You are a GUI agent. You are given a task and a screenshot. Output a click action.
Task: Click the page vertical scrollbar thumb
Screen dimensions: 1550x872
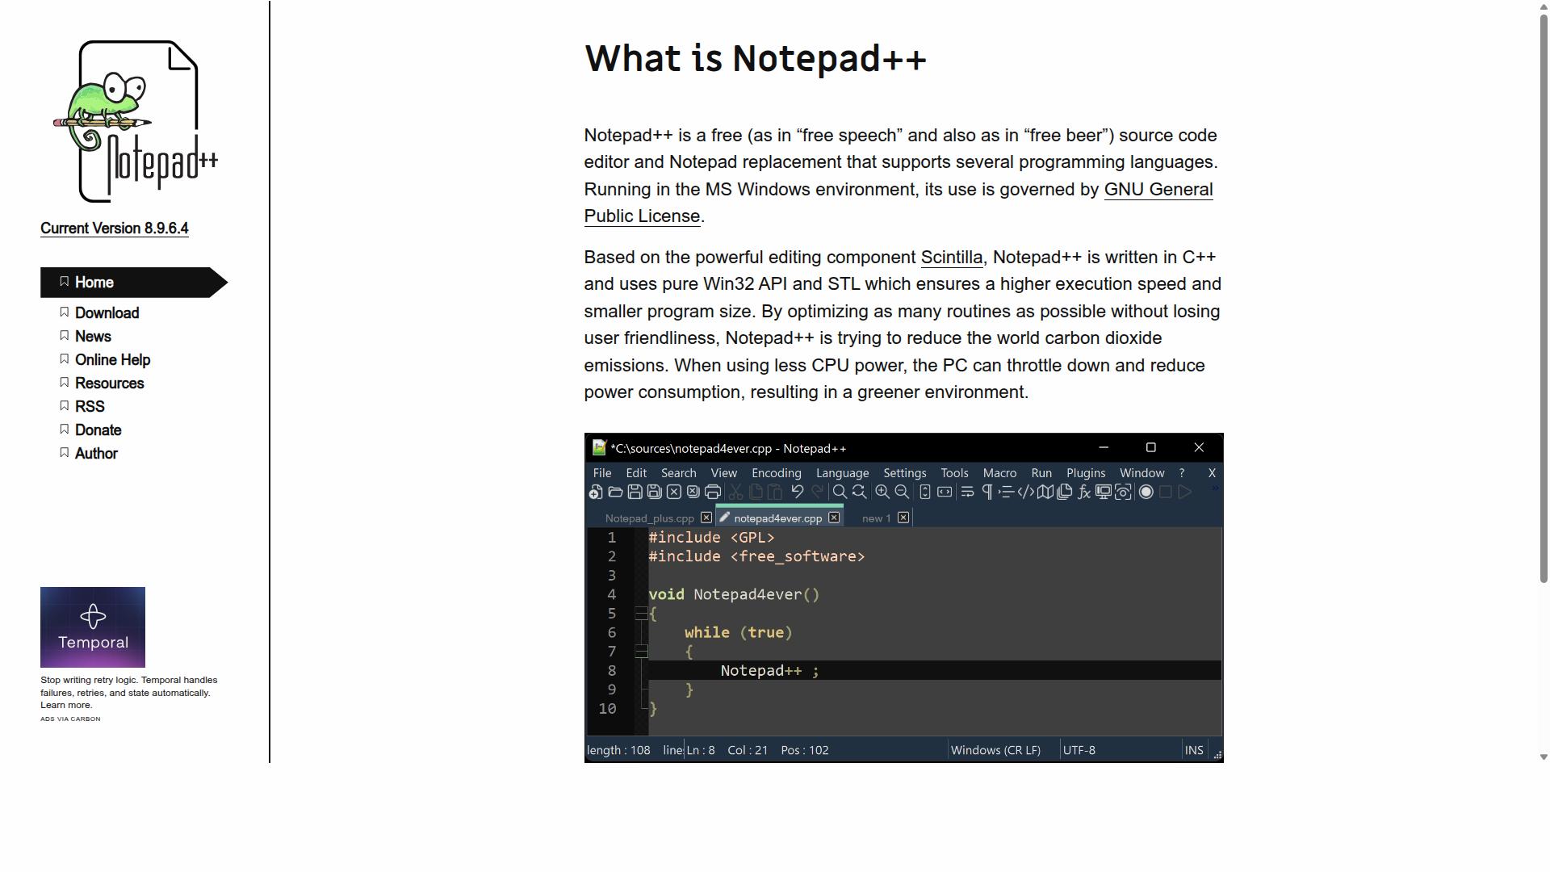pyautogui.click(x=1544, y=299)
